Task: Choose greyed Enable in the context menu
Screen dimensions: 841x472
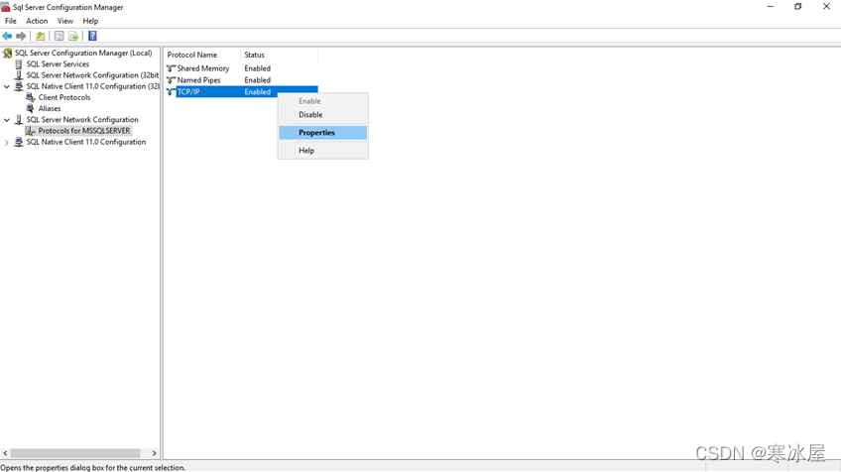Action: (x=323, y=101)
